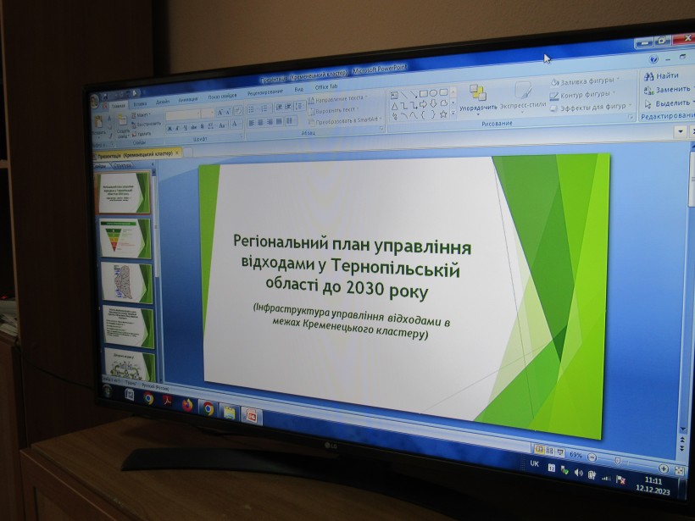The height and width of the screenshot is (521, 695).
Task: Align text left icon
Action: pyautogui.click(x=252, y=123)
